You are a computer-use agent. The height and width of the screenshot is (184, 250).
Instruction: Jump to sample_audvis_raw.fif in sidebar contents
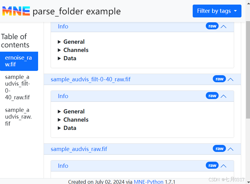pos(18,116)
